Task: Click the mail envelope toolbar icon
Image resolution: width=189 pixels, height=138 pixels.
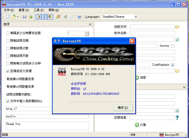Action: [72, 17]
